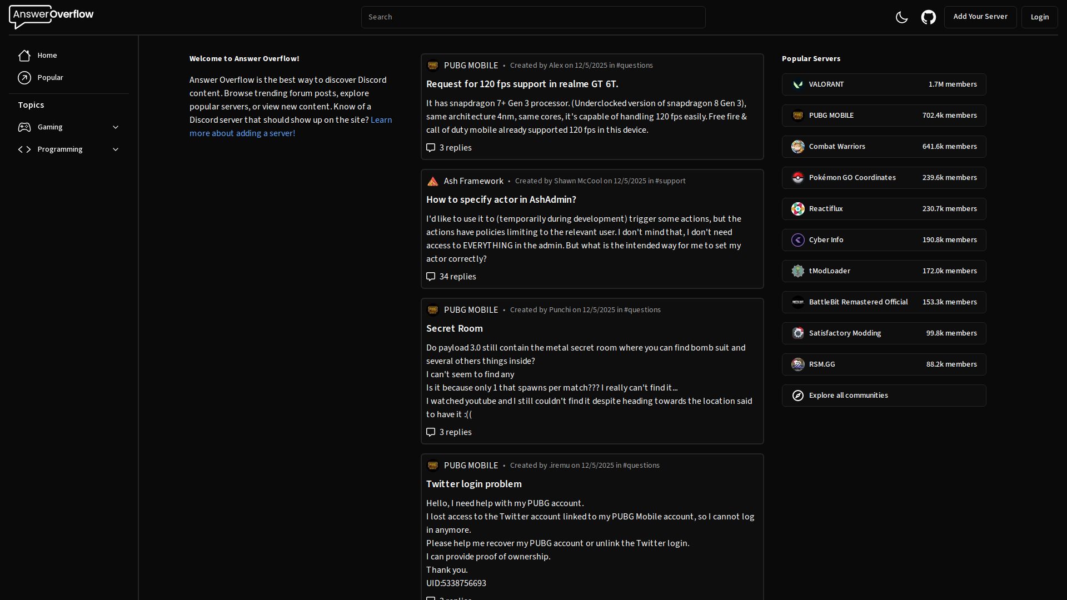This screenshot has width=1067, height=600.
Task: Click the Programming code brackets icon
Action: click(24, 149)
